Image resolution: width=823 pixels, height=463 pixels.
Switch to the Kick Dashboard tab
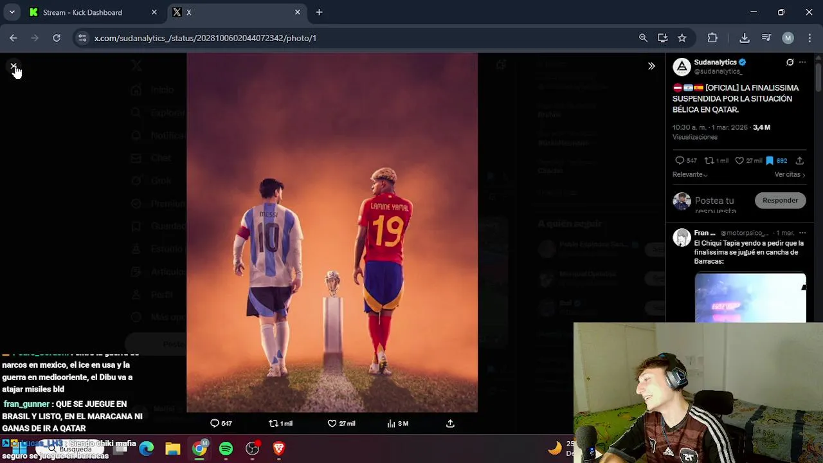91,12
